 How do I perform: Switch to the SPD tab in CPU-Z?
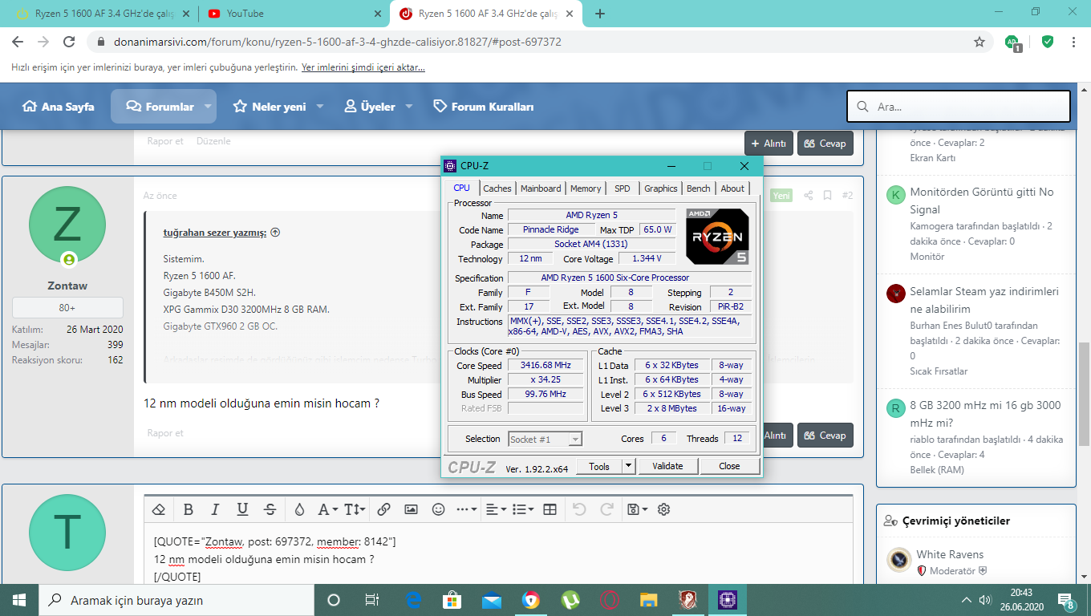623,188
